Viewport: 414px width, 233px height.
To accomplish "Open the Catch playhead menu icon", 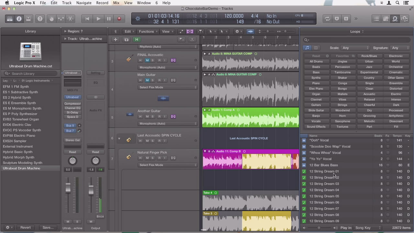I will [x=201, y=31].
